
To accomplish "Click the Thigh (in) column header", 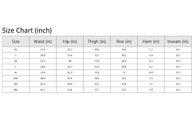I will pos(97,42).
